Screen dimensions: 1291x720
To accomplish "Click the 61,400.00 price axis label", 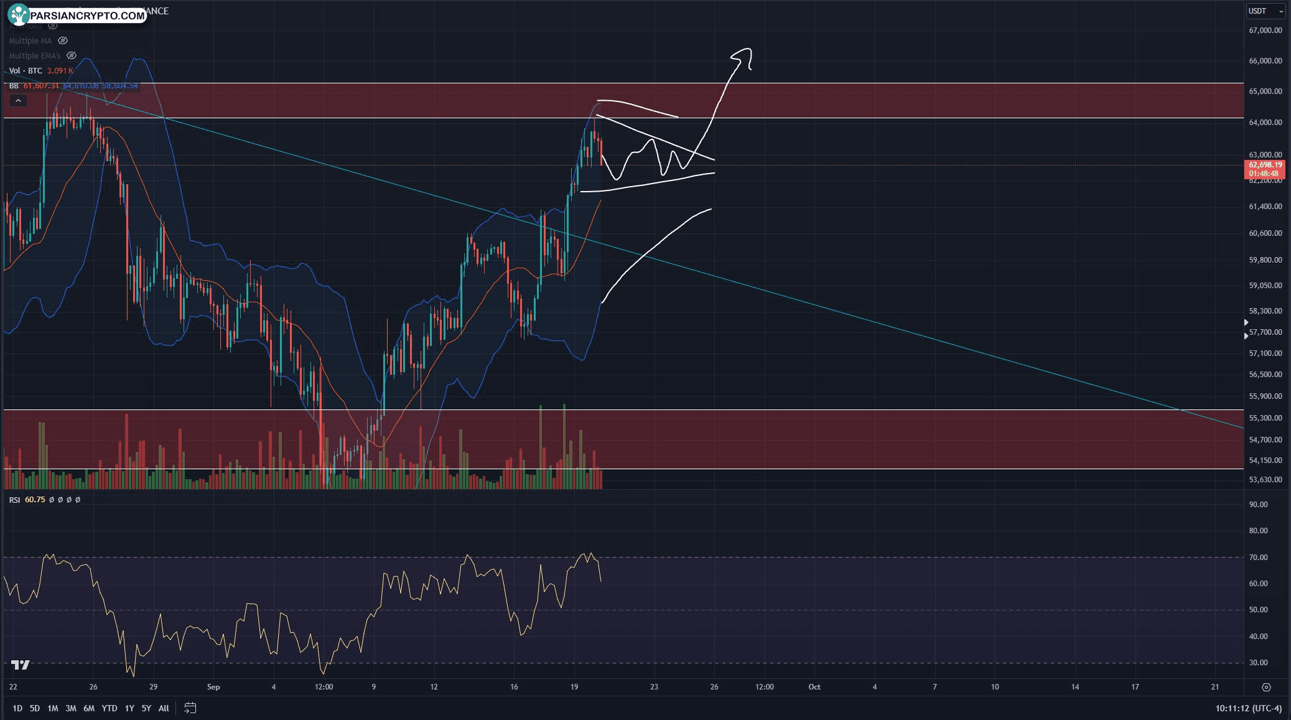I will tap(1265, 206).
